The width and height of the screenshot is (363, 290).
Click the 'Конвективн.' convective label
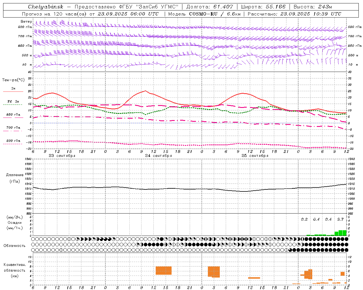(15, 265)
